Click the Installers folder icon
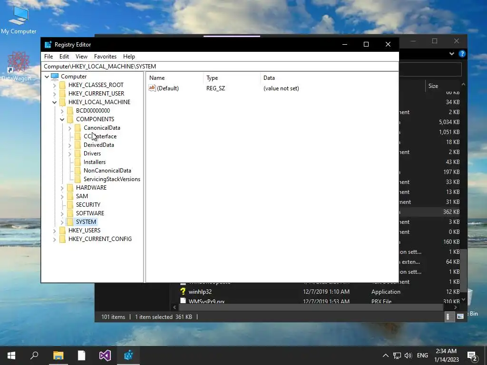Viewport: 487px width, 365px height. 78,162
